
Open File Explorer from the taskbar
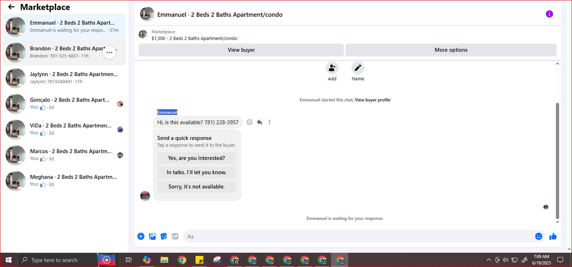point(164,260)
